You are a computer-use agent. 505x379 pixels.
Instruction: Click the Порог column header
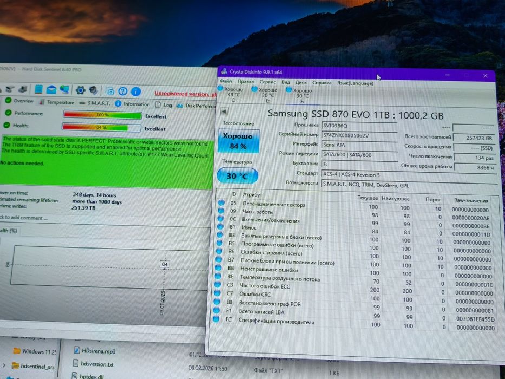[x=433, y=199]
